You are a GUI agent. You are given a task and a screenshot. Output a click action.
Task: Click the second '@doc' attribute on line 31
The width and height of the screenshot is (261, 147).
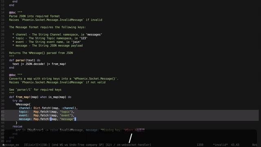tap(13, 75)
